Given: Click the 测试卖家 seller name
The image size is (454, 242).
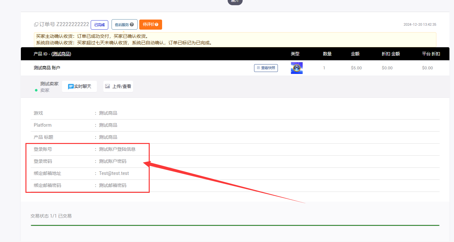Looking at the screenshot, I should [49, 84].
